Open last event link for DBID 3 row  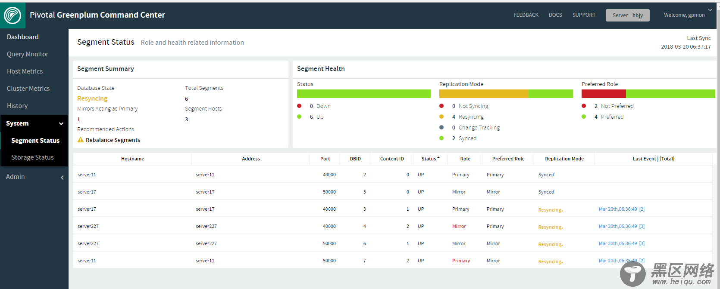[x=622, y=209]
